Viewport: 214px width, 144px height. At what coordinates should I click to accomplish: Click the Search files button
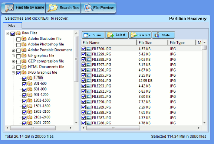tap(63, 8)
